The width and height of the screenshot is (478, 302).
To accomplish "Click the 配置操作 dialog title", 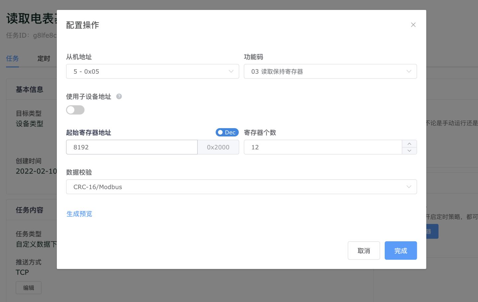I will [x=83, y=25].
